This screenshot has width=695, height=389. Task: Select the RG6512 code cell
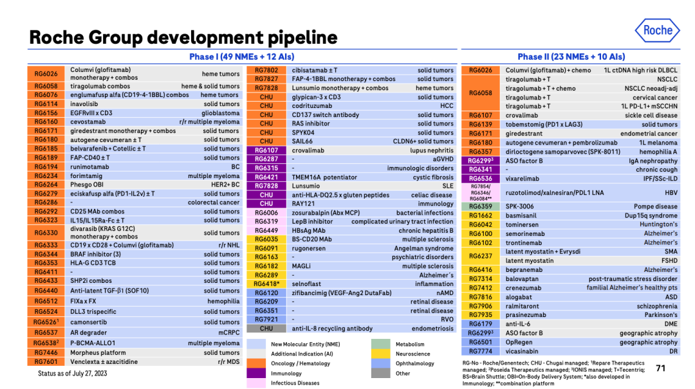tap(46, 302)
